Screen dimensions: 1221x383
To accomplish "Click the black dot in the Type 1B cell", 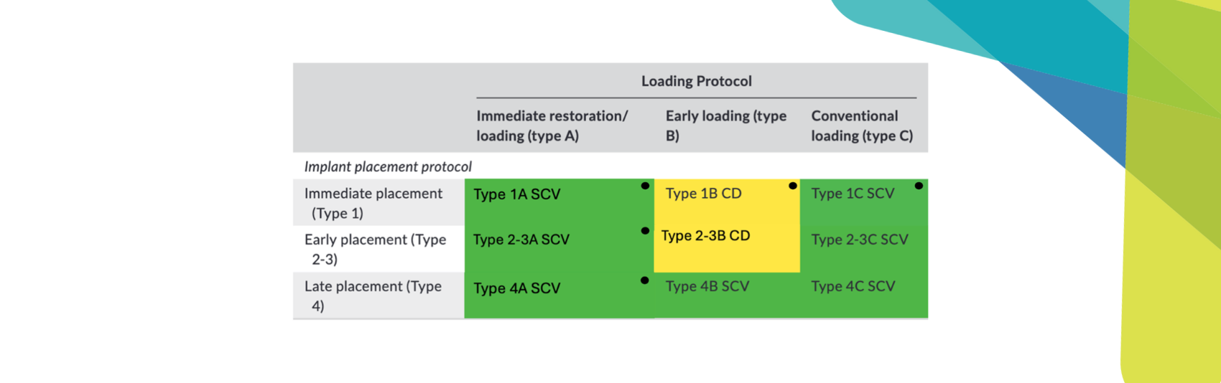I will pyautogui.click(x=793, y=186).
